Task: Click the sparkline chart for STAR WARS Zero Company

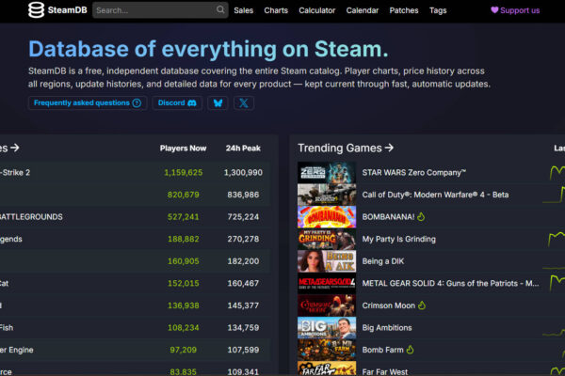Action: tap(557, 172)
